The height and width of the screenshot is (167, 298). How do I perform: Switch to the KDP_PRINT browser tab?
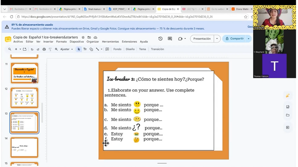[119, 9]
